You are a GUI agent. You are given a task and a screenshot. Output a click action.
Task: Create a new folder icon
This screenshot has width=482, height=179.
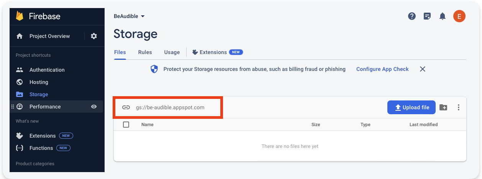[x=443, y=107]
